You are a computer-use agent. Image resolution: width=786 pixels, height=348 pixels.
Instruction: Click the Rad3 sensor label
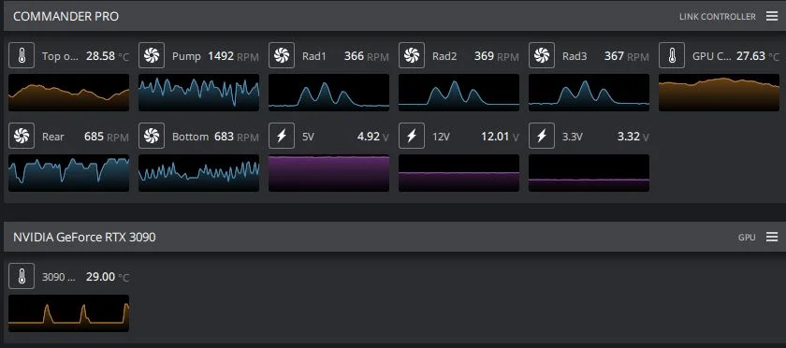575,56
